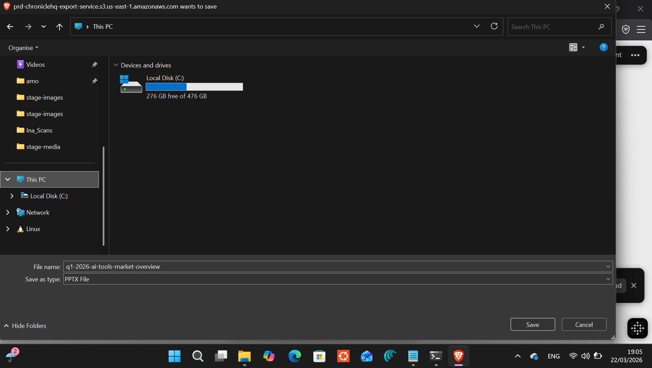Change the view layout icon
This screenshot has height=368, width=652.
click(573, 47)
